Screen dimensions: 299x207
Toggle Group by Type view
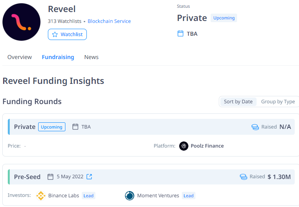click(278, 102)
